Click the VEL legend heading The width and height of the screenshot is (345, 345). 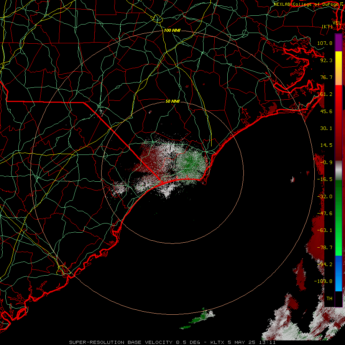pyautogui.click(x=337, y=23)
